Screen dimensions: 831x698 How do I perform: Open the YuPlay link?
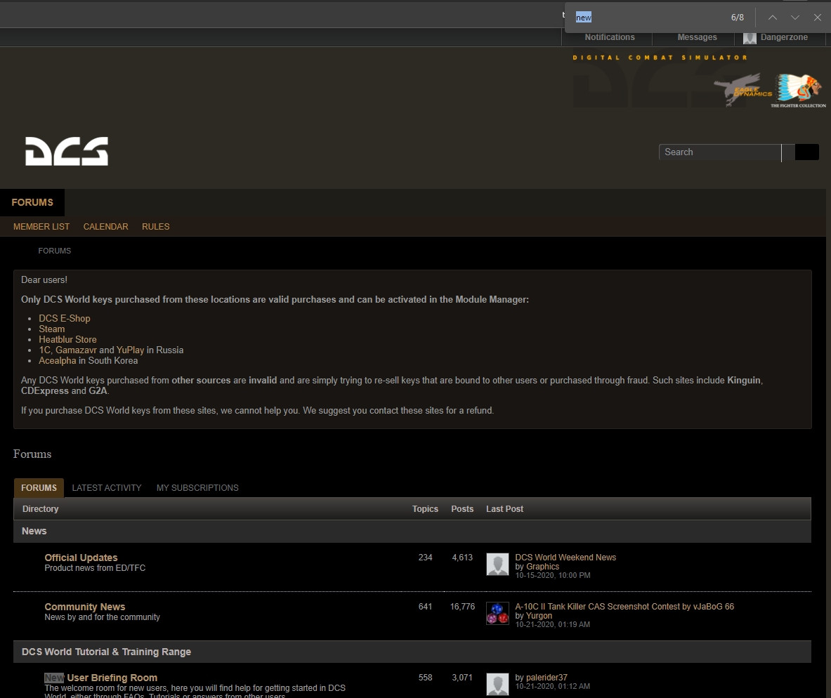130,350
